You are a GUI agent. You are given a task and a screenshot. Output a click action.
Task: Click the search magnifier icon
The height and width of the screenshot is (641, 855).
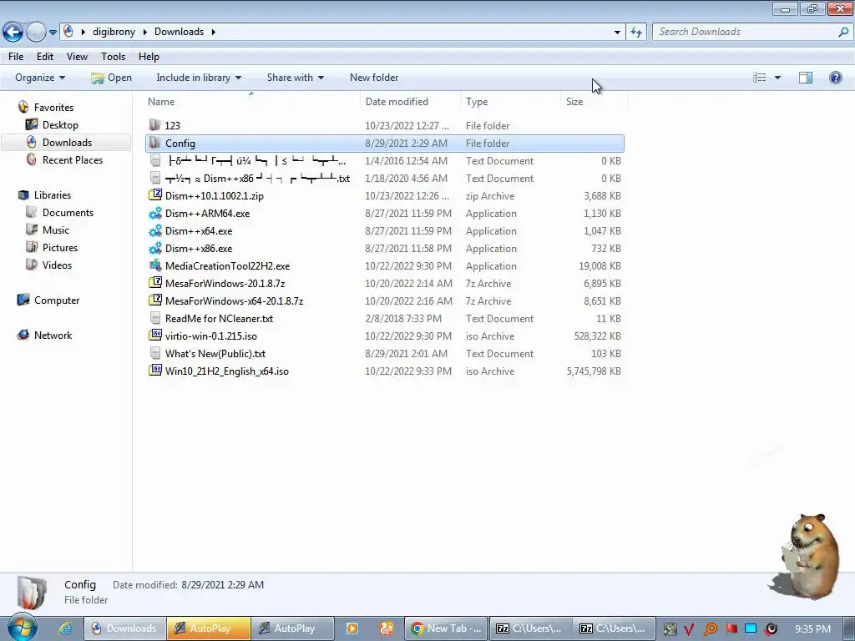click(843, 32)
